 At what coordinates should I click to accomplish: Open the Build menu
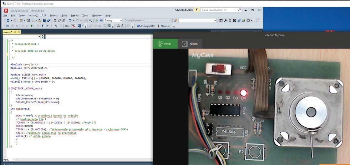coord(64,16)
